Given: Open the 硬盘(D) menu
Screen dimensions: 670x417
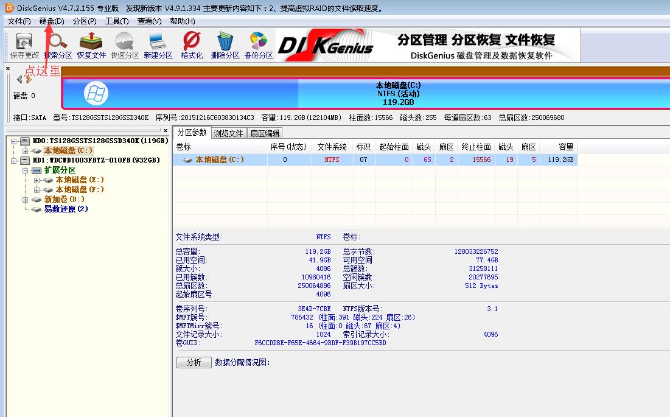Looking at the screenshot, I should point(52,21).
